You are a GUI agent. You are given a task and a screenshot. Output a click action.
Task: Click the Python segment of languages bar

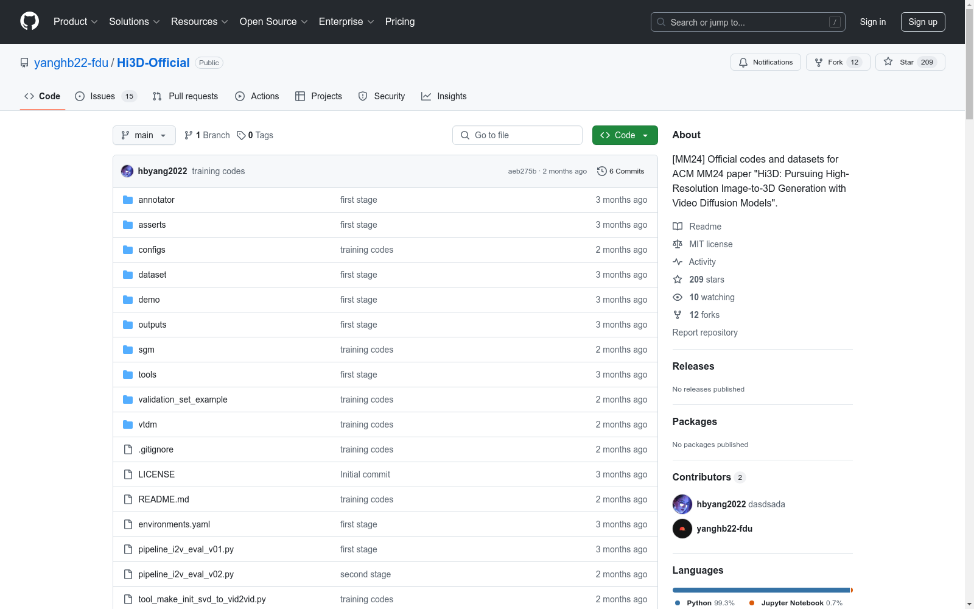761,590
